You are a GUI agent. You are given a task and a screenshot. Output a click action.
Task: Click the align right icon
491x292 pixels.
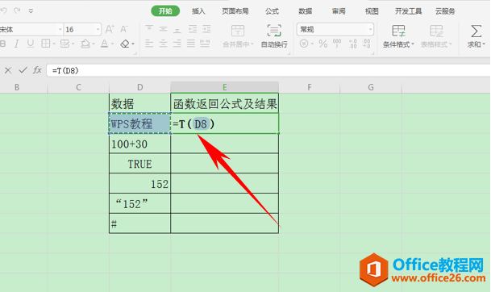(177, 44)
